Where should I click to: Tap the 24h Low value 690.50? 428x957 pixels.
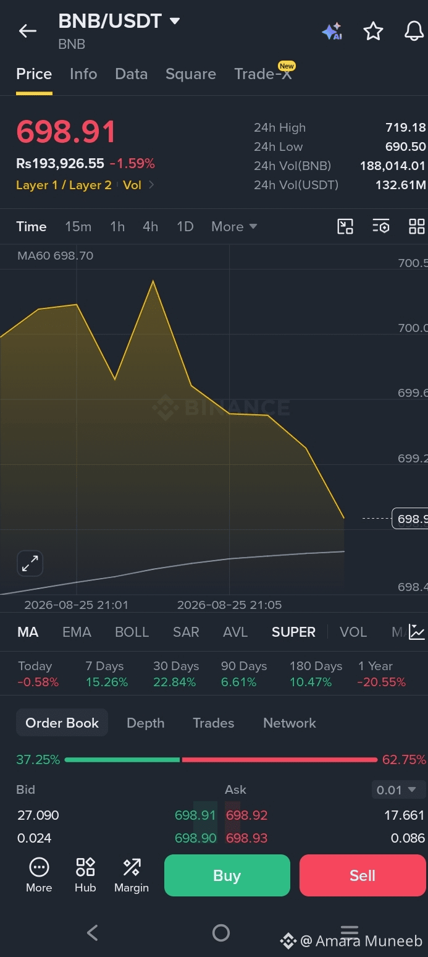tap(405, 147)
